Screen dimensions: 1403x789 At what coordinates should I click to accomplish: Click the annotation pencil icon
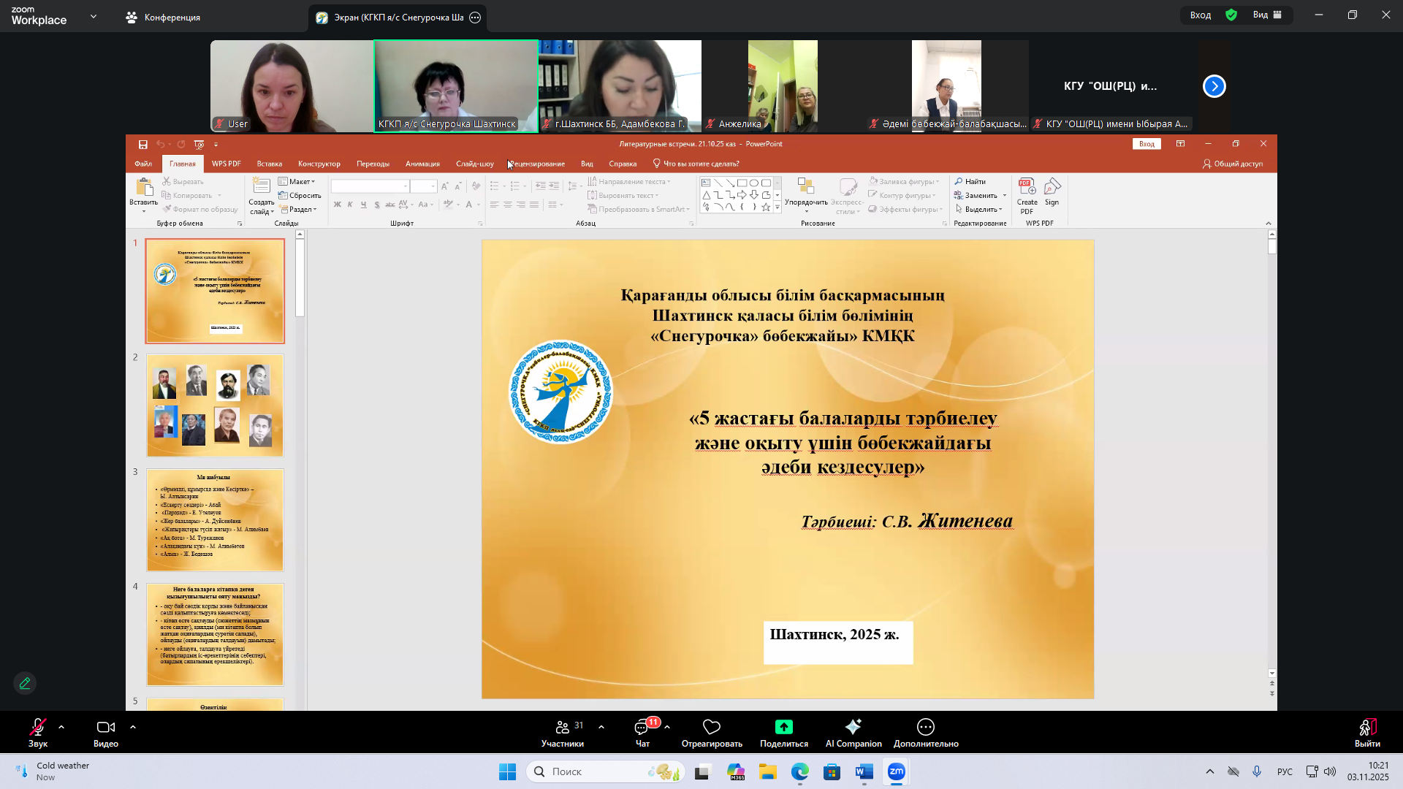[x=25, y=683]
